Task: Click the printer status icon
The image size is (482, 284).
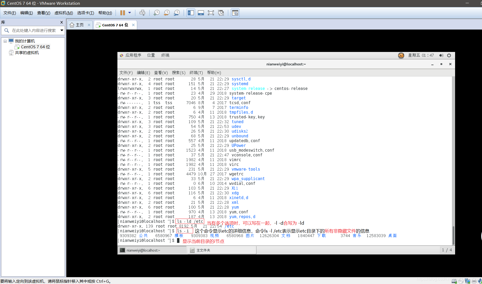Action: (474, 281)
